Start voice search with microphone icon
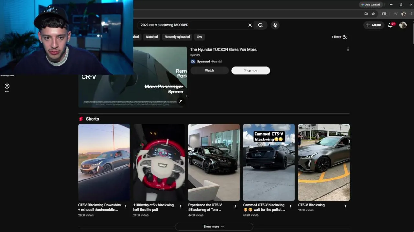Viewport: 414px width, 232px height. [275, 25]
